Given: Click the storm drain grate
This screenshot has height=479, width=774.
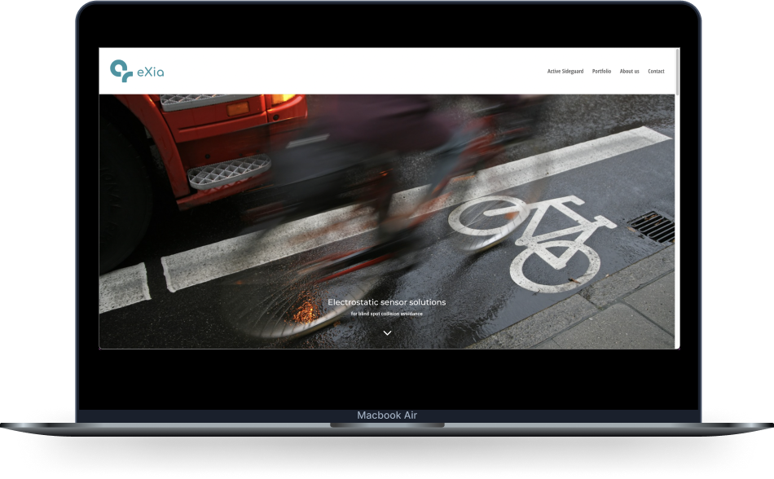Looking at the screenshot, I should click(652, 226).
